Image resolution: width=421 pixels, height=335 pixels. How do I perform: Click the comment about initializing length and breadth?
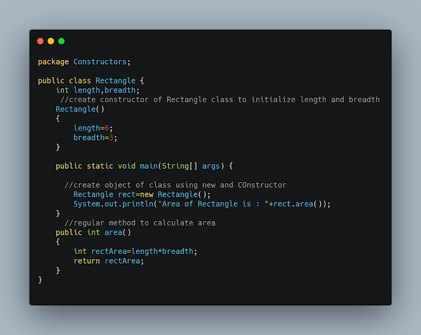[220, 100]
